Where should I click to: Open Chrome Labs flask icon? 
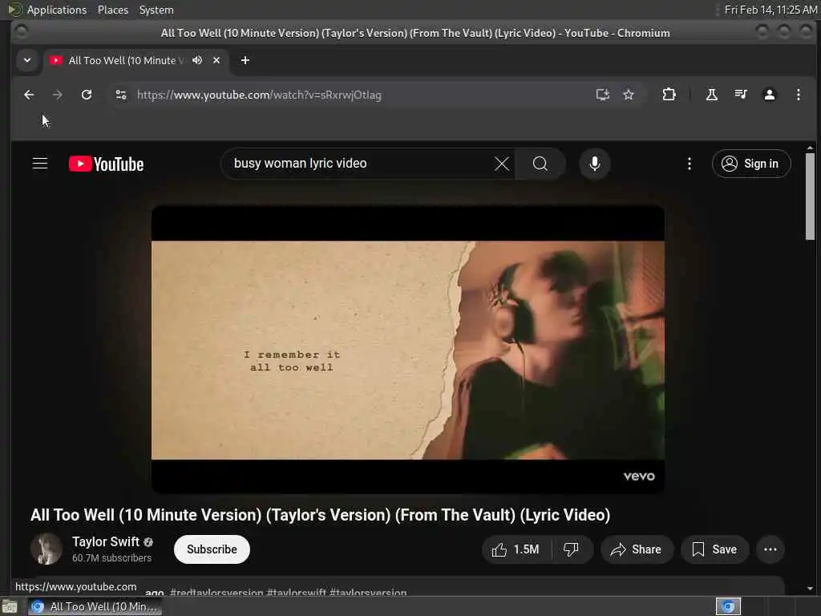click(x=712, y=95)
